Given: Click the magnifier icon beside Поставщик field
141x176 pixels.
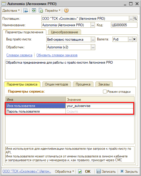Looking at the screenshot, I should coord(135,19).
